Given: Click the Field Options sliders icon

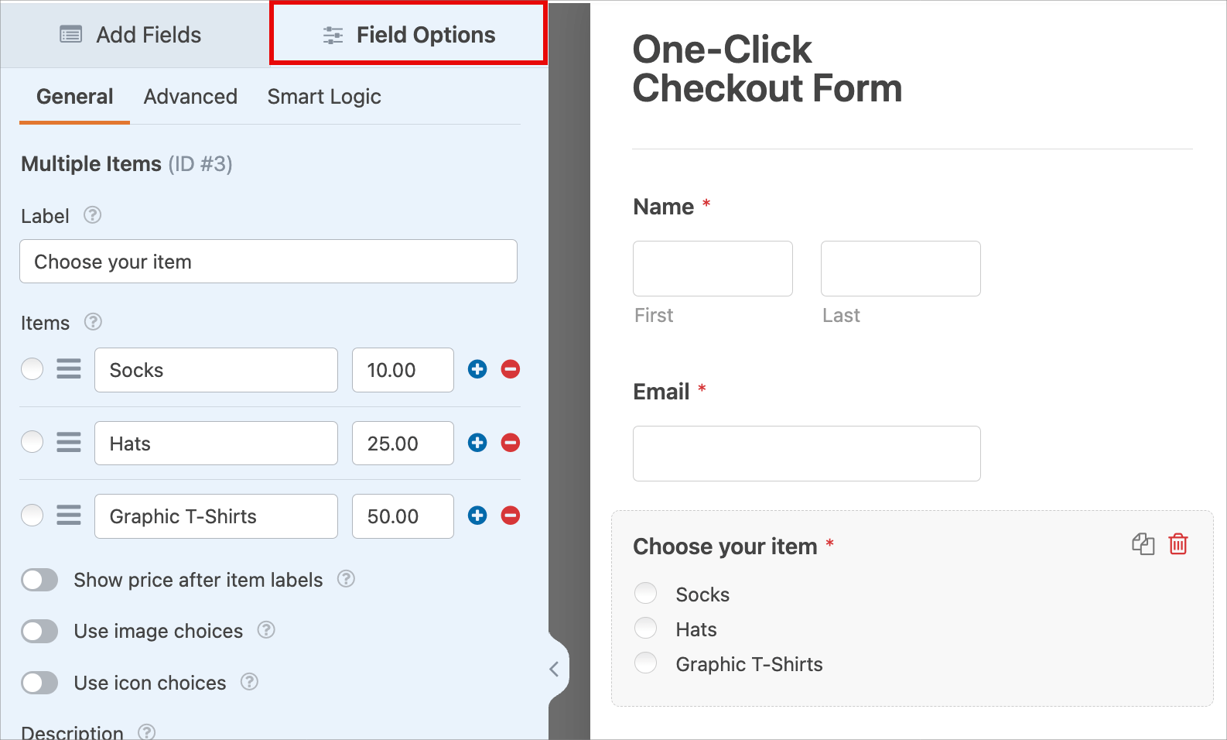Looking at the screenshot, I should tap(333, 34).
